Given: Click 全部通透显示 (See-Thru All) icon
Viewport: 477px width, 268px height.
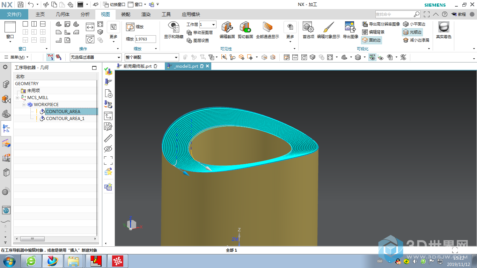Looking at the screenshot, I should tap(267, 30).
